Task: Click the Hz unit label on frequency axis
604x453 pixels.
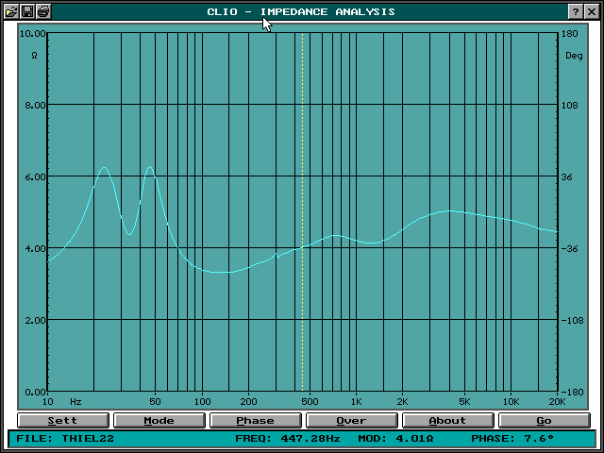Action: tap(75, 402)
